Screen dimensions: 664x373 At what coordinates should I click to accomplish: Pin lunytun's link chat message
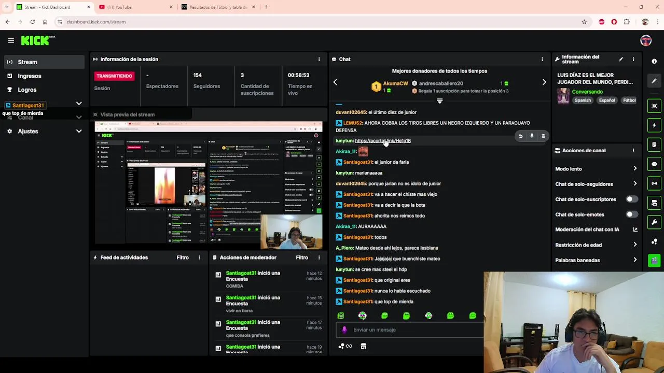click(532, 136)
